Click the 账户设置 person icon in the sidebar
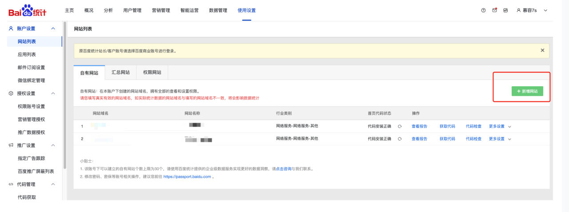This screenshot has width=569, height=212. point(11,28)
